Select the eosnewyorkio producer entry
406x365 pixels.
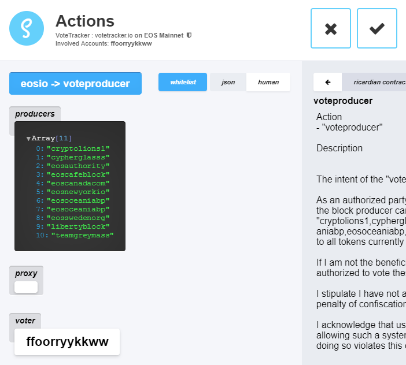(78, 192)
